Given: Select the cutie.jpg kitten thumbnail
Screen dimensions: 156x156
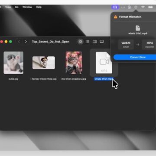Looking at the screenshot, I should pos(13,63).
